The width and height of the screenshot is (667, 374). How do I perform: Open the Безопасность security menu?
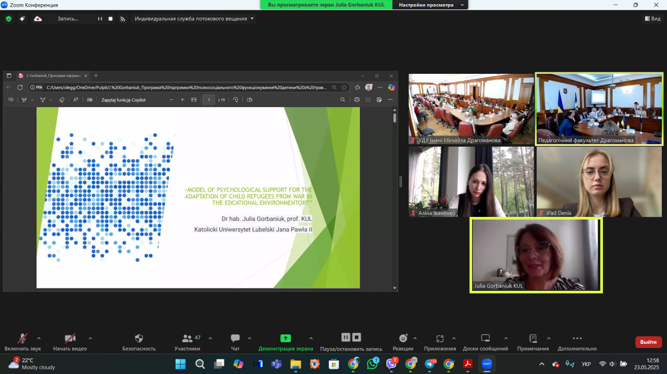click(x=139, y=342)
